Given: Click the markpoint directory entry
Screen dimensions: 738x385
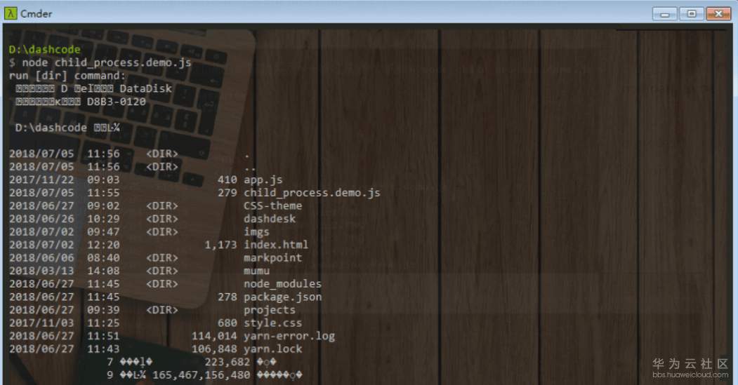Looking at the screenshot, I should pos(273,257).
